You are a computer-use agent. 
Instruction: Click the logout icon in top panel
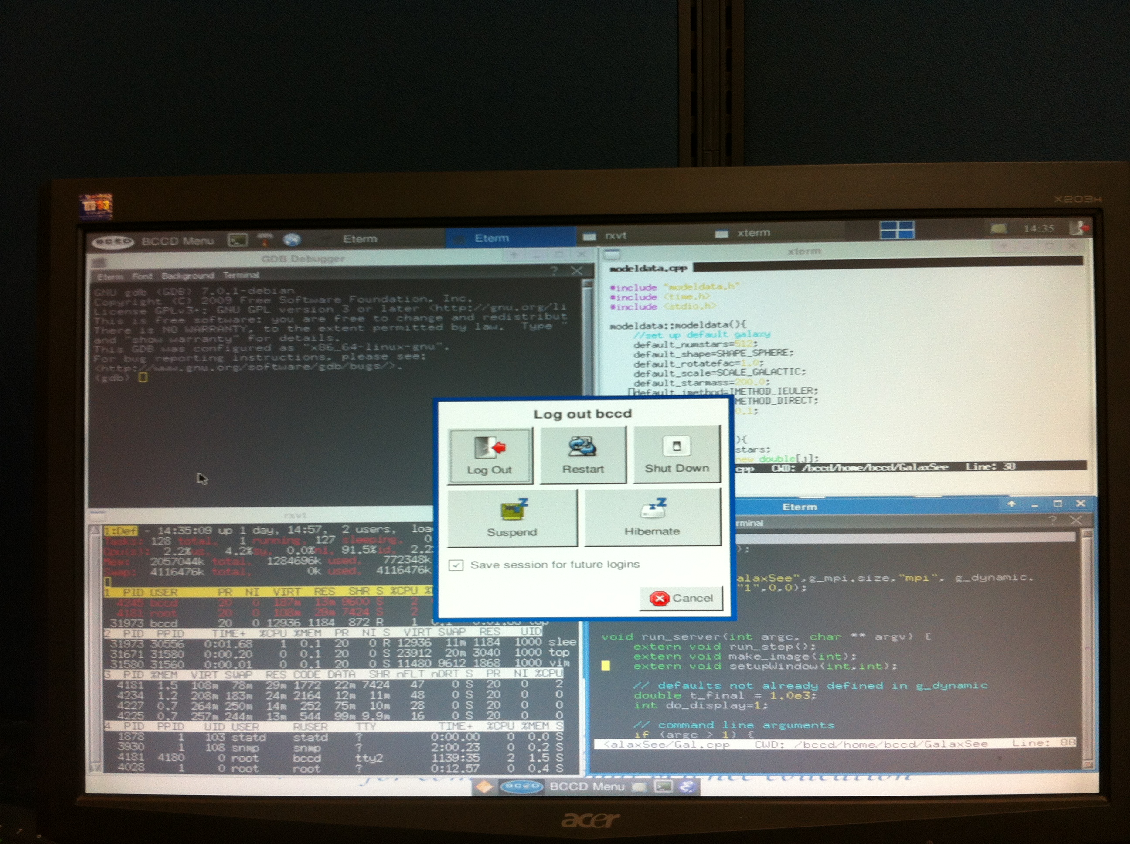[x=1079, y=228]
